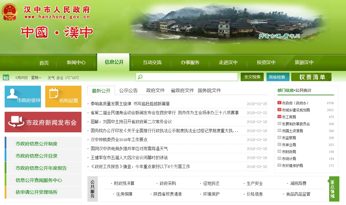Image resolution: width=346 pixels, height=205 pixels.
Task: Click the calendar date icon
Action: pyautogui.click(x=6, y=77)
